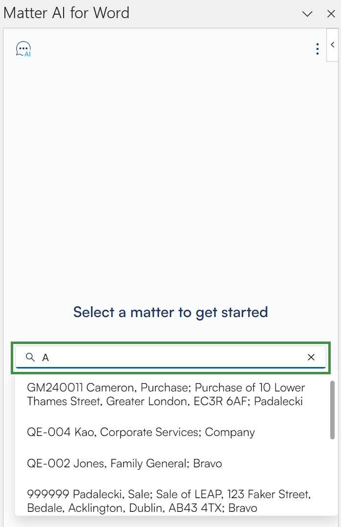Close the Matter AI task pane
The height and width of the screenshot is (527, 341).
point(331,14)
